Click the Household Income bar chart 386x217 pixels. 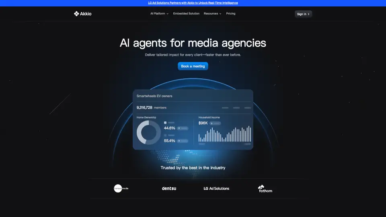225,135
